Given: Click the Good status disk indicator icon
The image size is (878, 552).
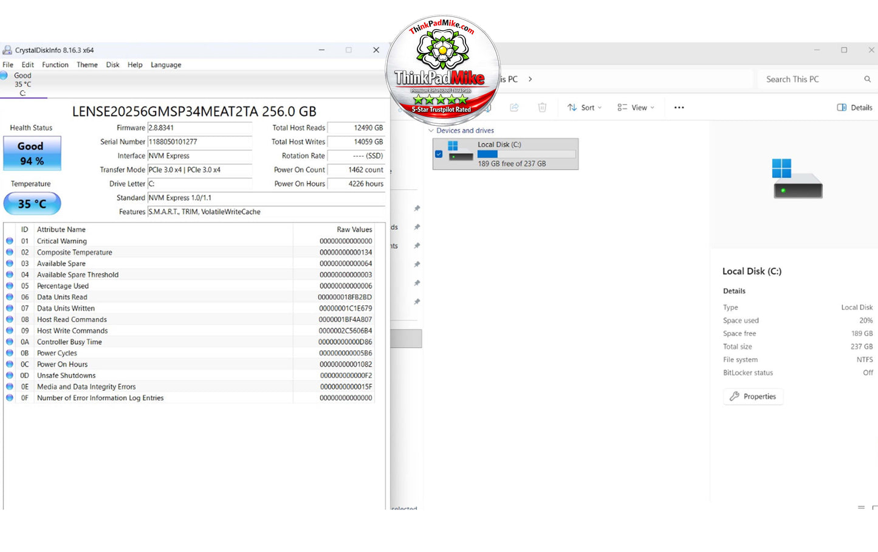Looking at the screenshot, I should [4, 75].
